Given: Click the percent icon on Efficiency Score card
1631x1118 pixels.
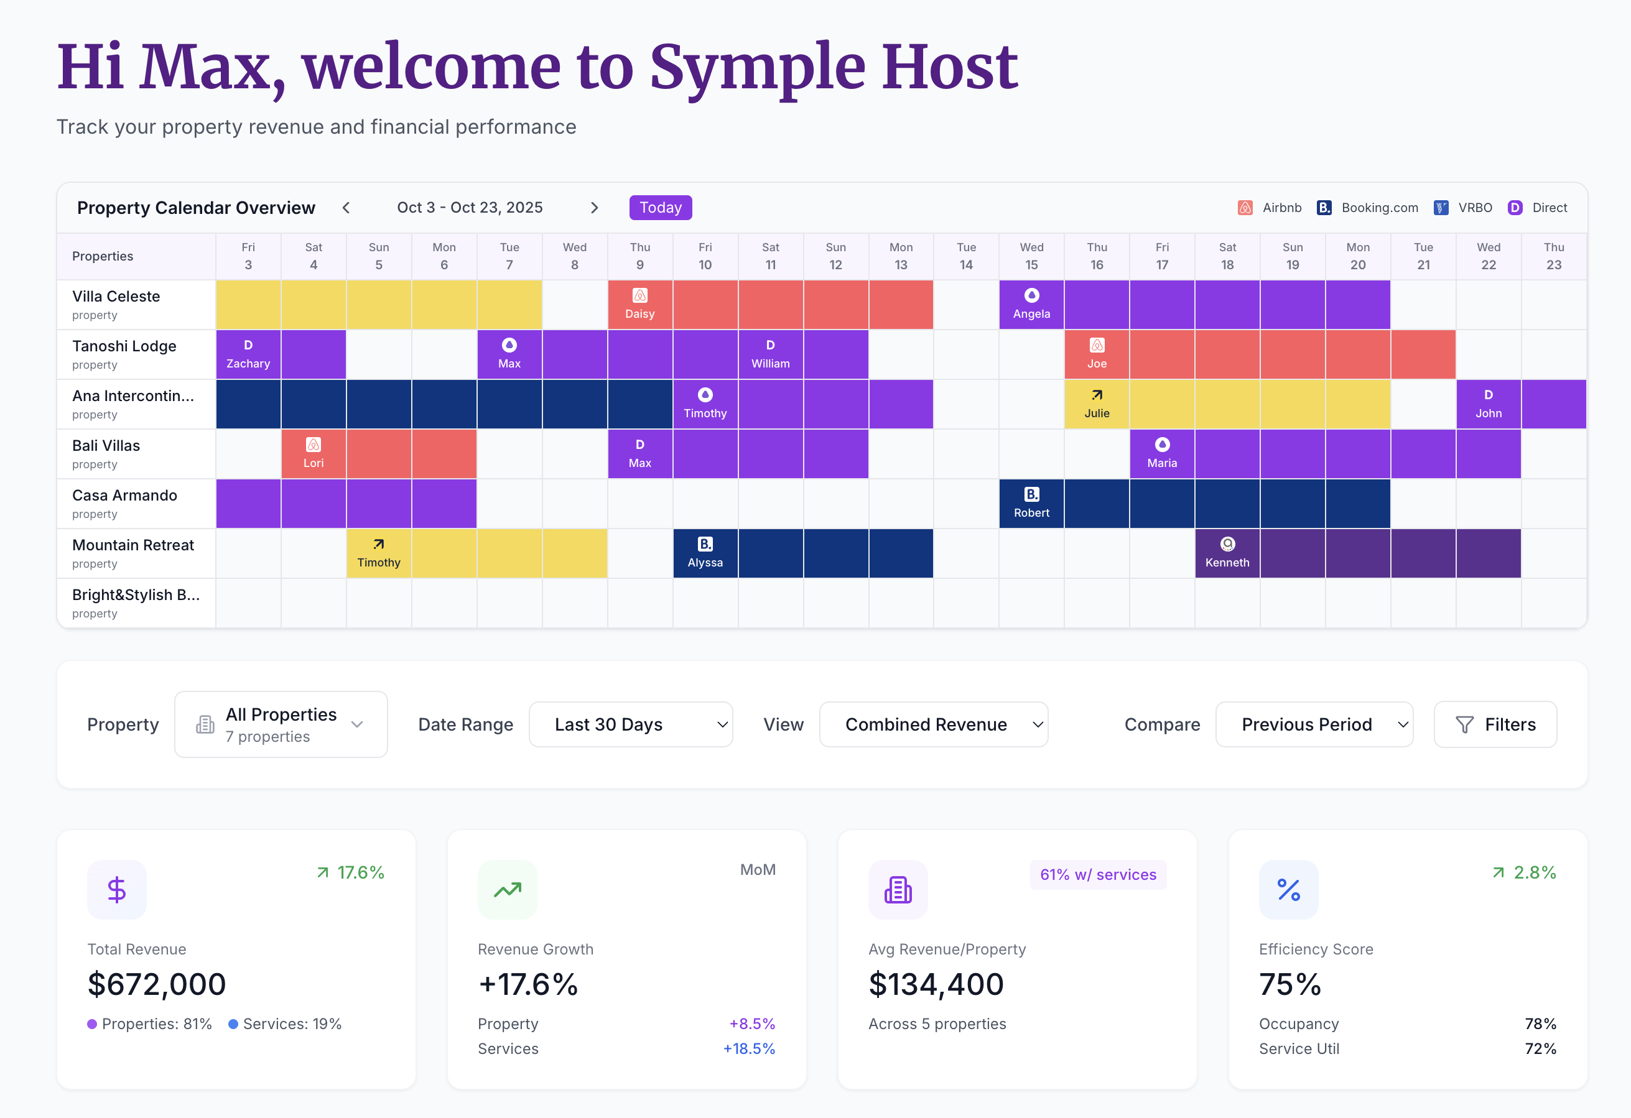Looking at the screenshot, I should pos(1288,889).
